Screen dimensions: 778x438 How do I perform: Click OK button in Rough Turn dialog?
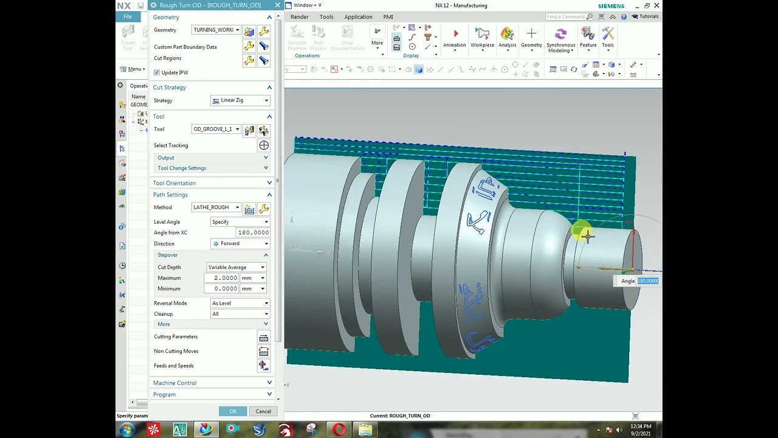[233, 411]
